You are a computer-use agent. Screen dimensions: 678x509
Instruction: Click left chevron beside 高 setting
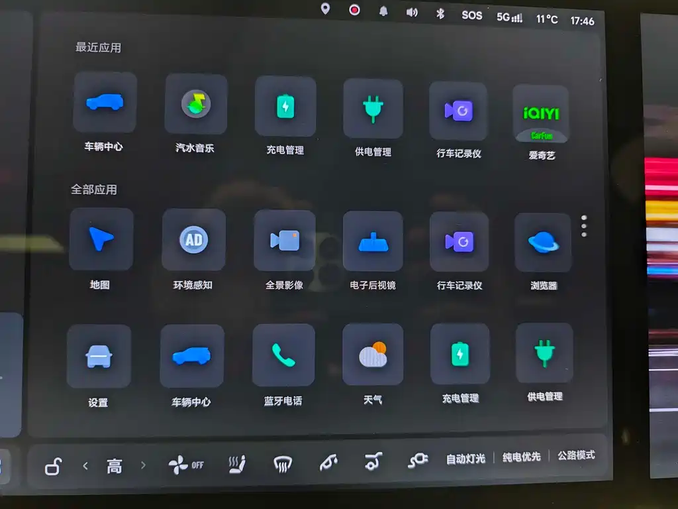click(x=85, y=466)
